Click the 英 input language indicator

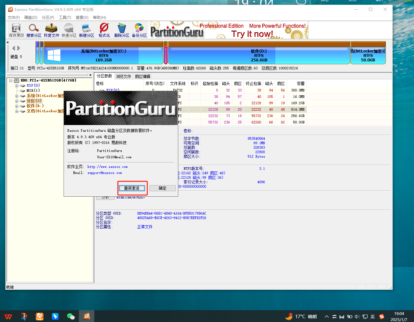[372, 317]
